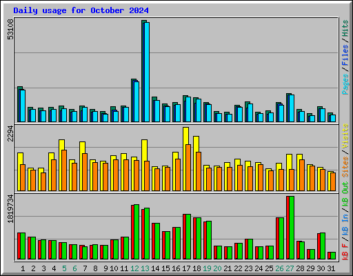Click day 29 on the x-axis
353x276 pixels.
[x=310, y=268]
